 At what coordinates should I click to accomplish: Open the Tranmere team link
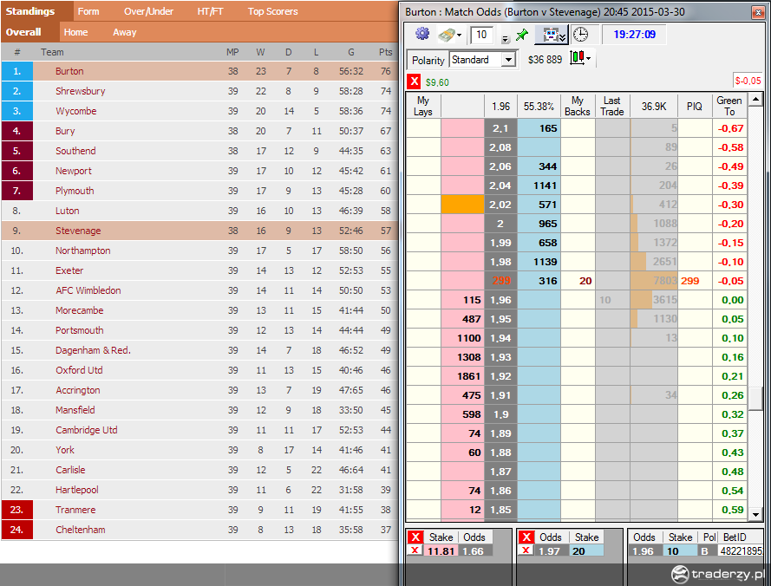[75, 510]
